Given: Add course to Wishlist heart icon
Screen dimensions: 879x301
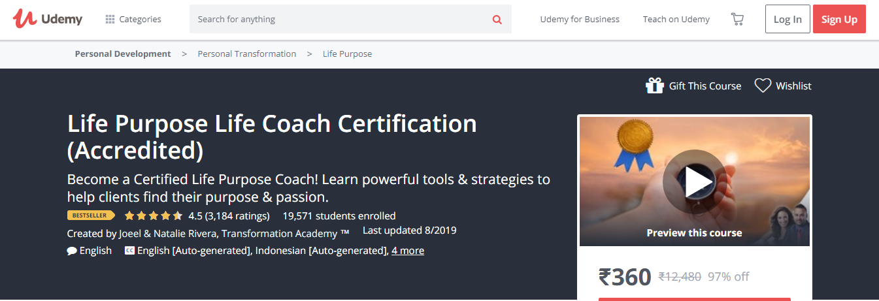Looking at the screenshot, I should (x=763, y=86).
